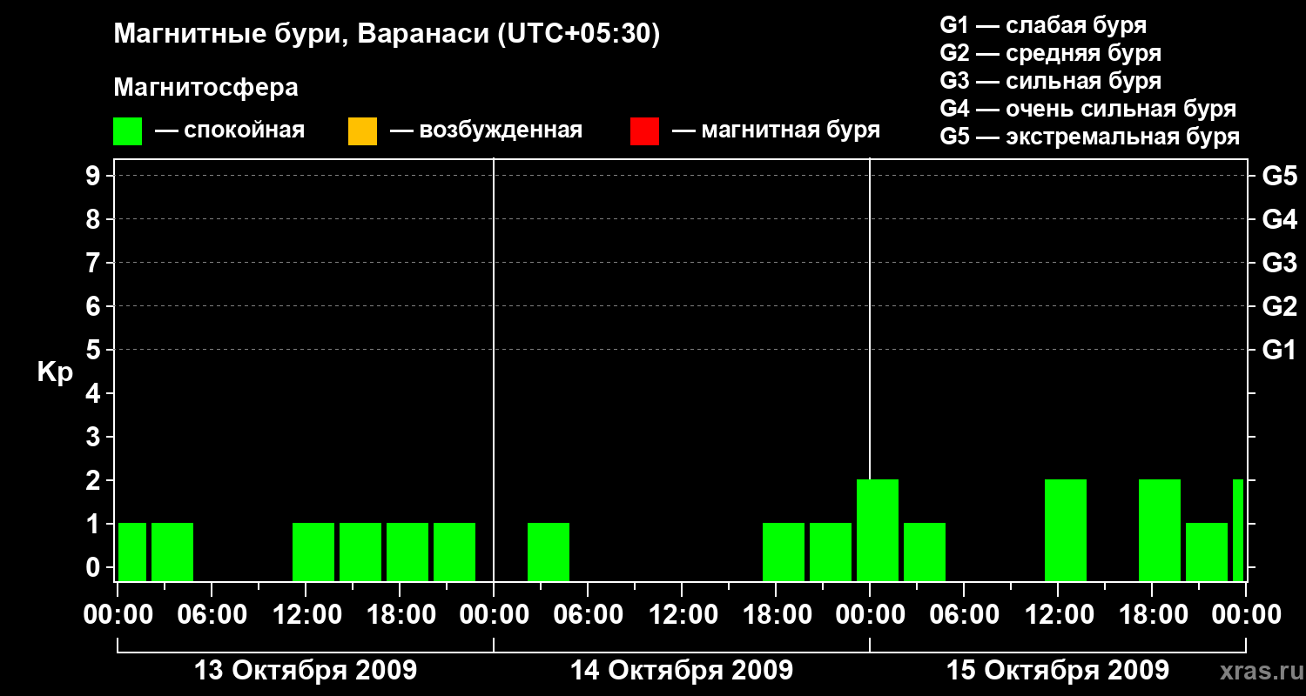This screenshot has height=696, width=1306.
Task: Click the narrow Kp 2 bar at chart's end
Action: pyautogui.click(x=1238, y=530)
